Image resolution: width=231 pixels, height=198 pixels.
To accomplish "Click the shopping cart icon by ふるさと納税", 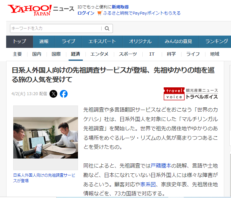I will (x=99, y=13).
